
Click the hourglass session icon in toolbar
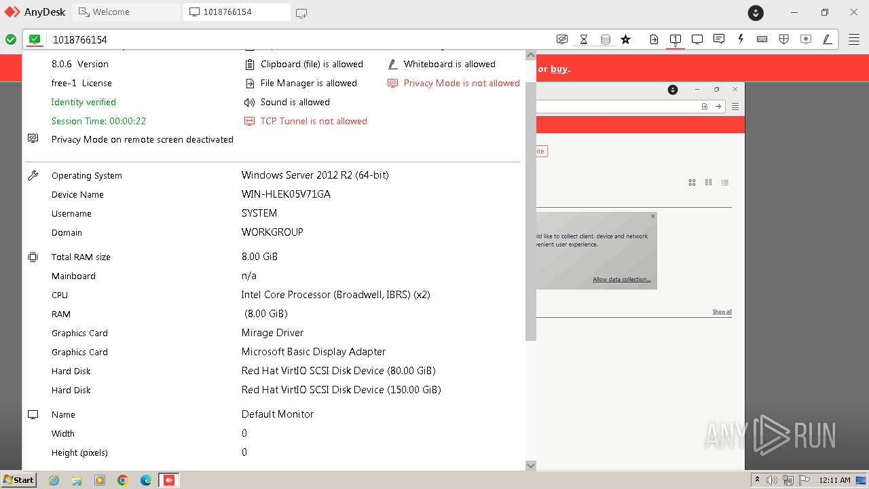584,39
